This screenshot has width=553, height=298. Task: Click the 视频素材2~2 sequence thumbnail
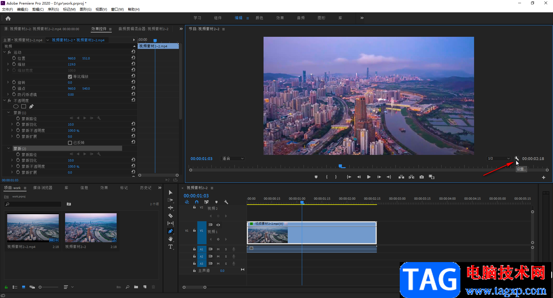coord(91,228)
